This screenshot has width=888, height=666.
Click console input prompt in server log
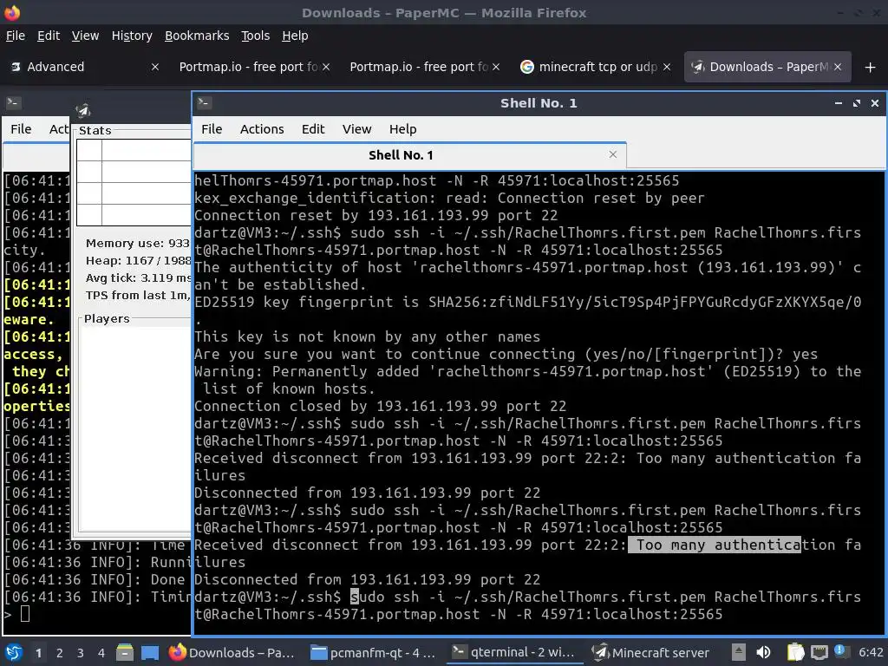(x=25, y=613)
